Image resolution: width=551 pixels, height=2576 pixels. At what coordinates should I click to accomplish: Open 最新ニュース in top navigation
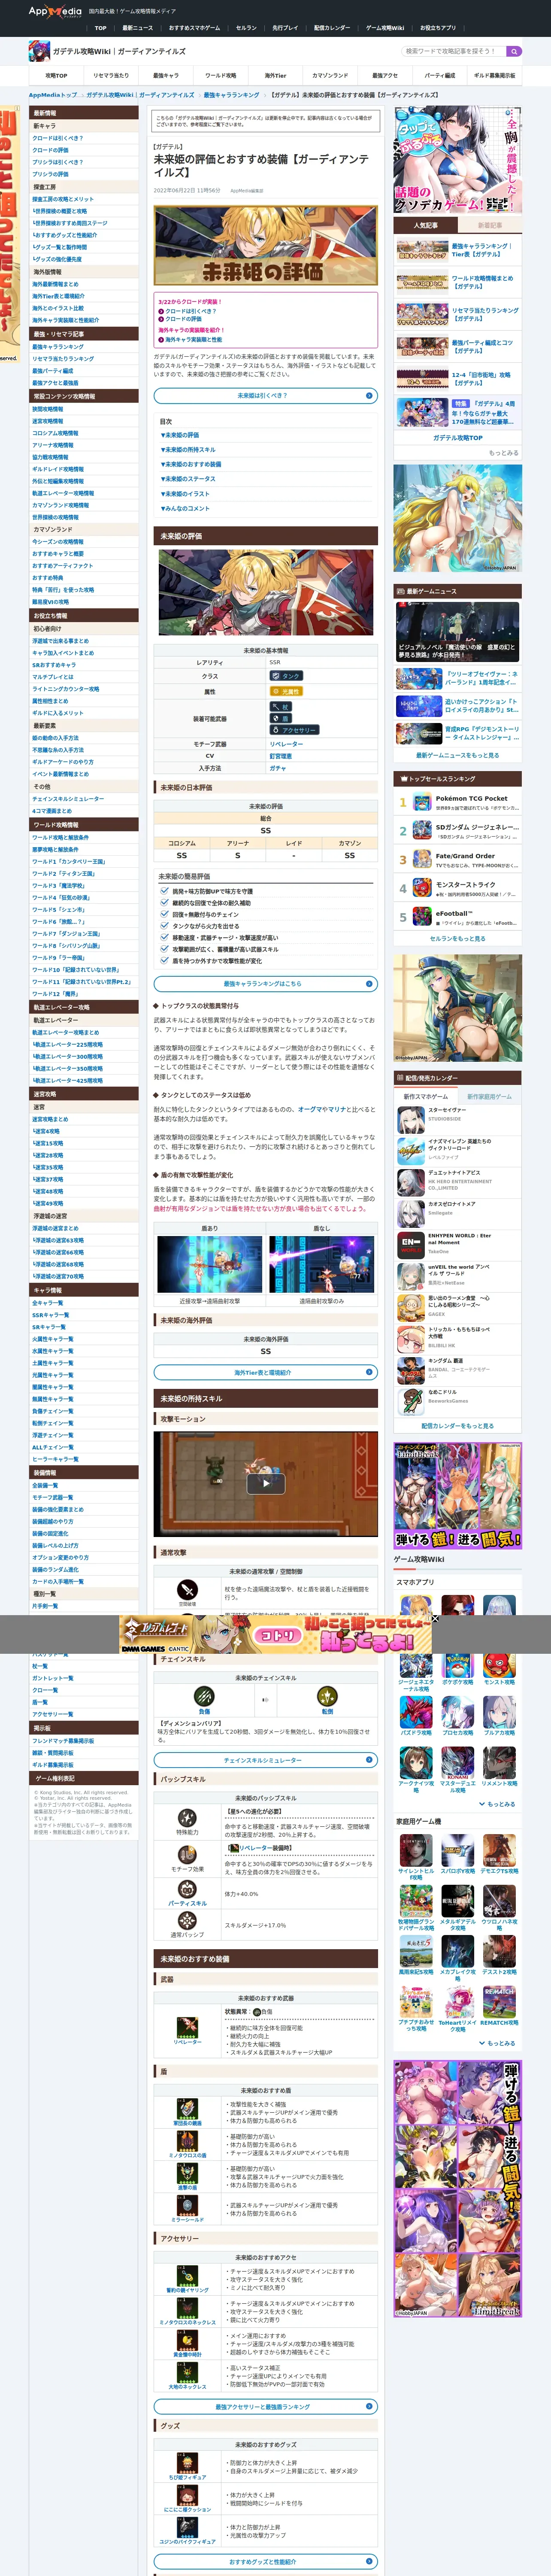[x=138, y=28]
